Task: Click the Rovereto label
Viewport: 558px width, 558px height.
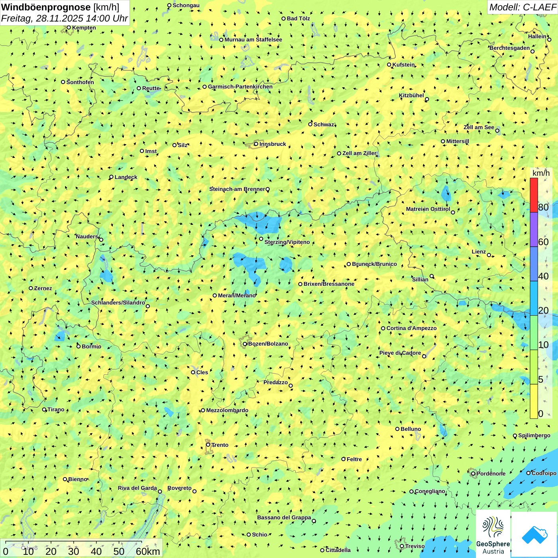Action: [x=179, y=488]
